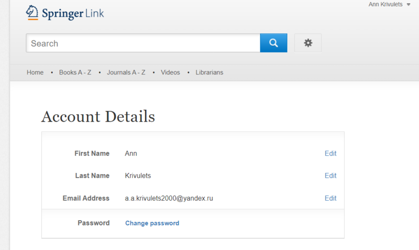Open the Ann Krivulets user menu
The image size is (419, 250).
pyautogui.click(x=385, y=5)
